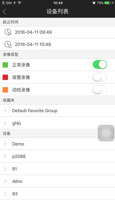Select start time 2016-04-11 09:49
The width and height of the screenshot is (115, 204).
coord(57,32)
